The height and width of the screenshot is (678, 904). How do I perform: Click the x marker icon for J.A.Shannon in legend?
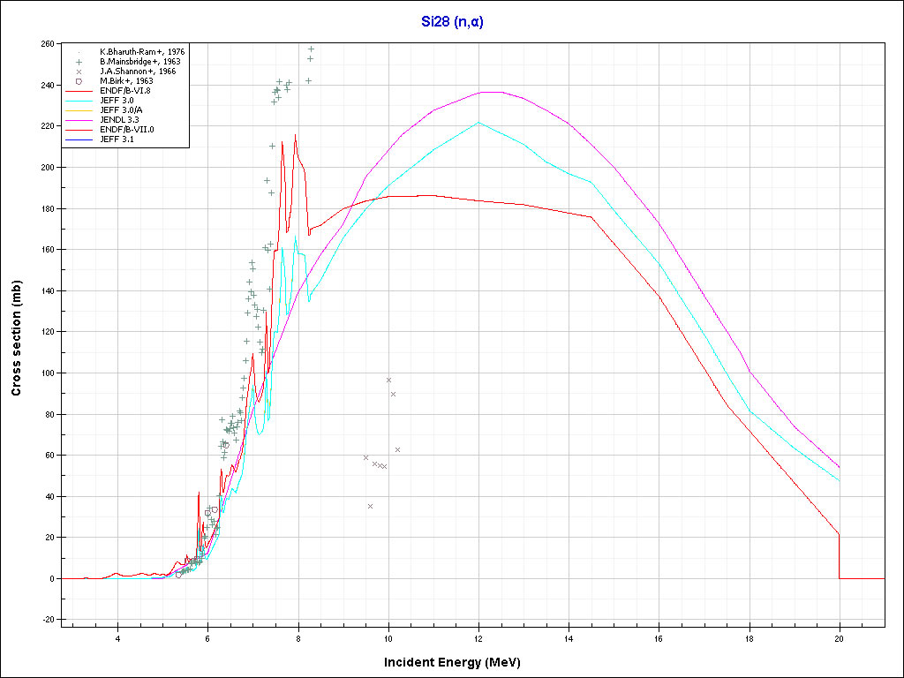point(79,72)
